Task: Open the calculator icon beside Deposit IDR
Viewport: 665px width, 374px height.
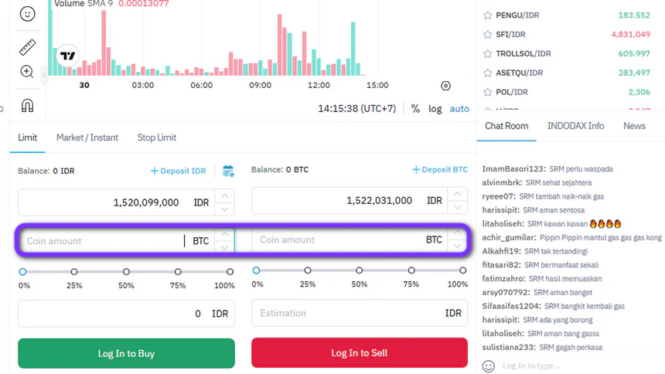Action: [x=228, y=171]
